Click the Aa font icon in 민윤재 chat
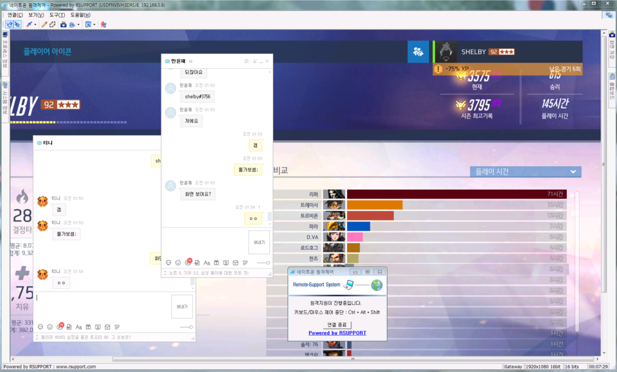 click(207, 263)
